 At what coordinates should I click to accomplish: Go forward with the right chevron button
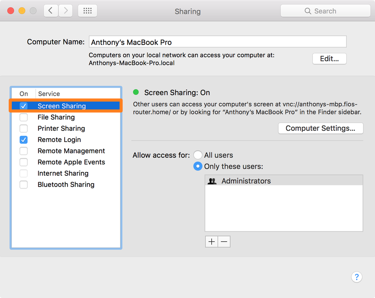coord(66,11)
